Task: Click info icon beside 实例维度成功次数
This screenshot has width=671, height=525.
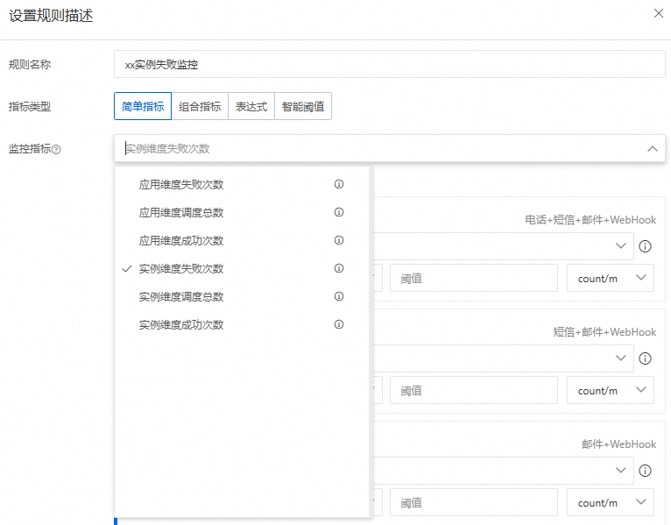Action: click(339, 324)
